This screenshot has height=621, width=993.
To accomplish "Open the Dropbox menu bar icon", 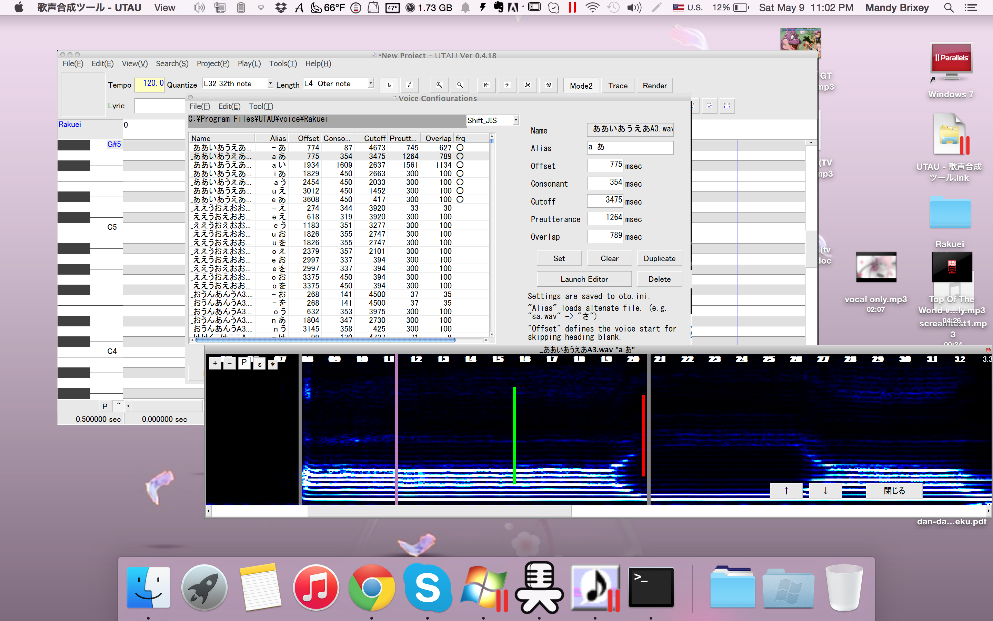I will point(281,7).
